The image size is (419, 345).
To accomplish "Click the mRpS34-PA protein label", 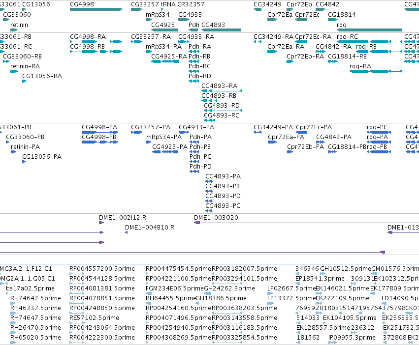I will (164, 137).
